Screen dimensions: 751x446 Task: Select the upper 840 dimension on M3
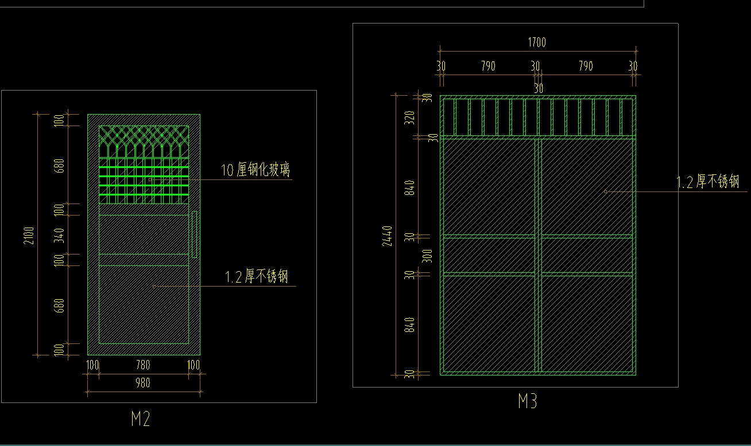pyautogui.click(x=409, y=187)
